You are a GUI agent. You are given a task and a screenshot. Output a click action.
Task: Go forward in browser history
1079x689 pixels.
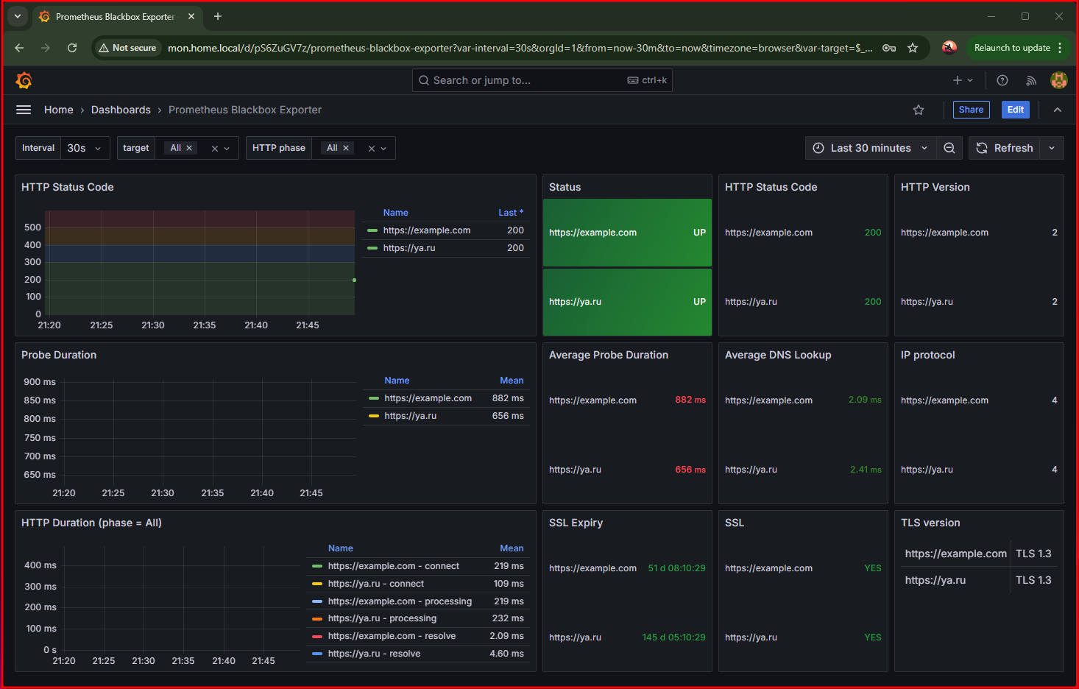pyautogui.click(x=46, y=48)
